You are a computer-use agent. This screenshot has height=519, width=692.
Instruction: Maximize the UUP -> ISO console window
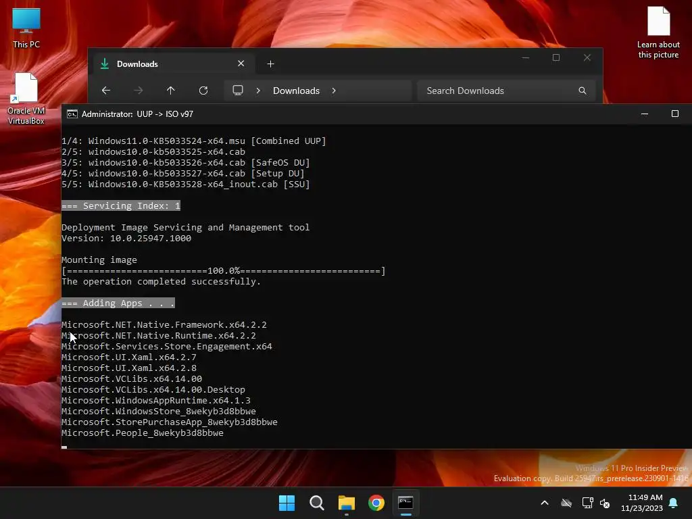[x=675, y=114]
